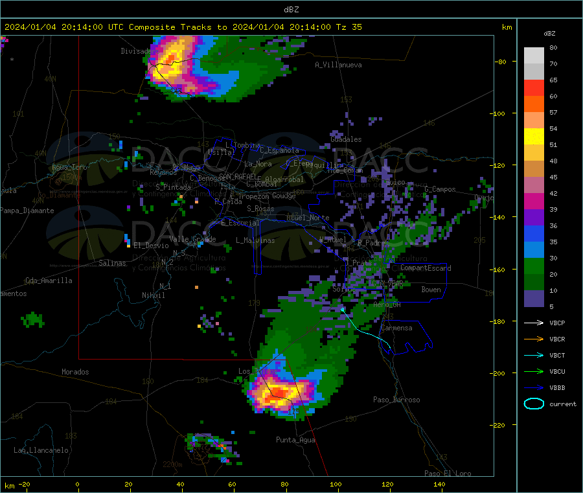
Task: Click the 'Pampa_Diamante' map label
Action: coord(27,211)
